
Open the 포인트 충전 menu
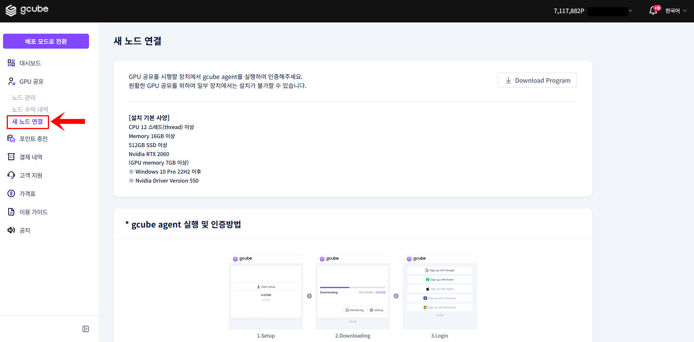click(x=33, y=138)
